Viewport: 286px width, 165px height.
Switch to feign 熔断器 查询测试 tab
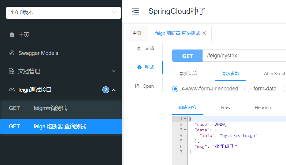[x=177, y=33]
